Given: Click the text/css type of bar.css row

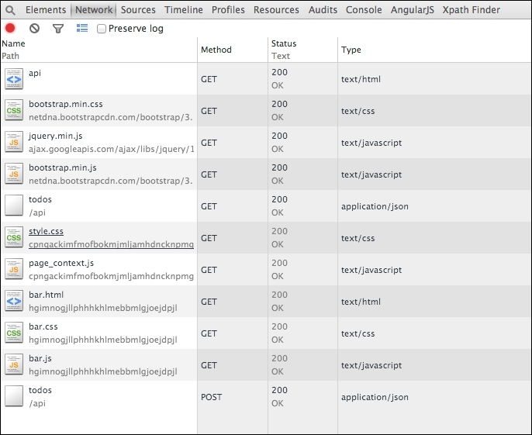Looking at the screenshot, I should (x=358, y=333).
